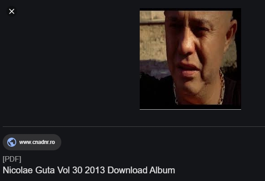Close the image preview panel

click(x=12, y=11)
